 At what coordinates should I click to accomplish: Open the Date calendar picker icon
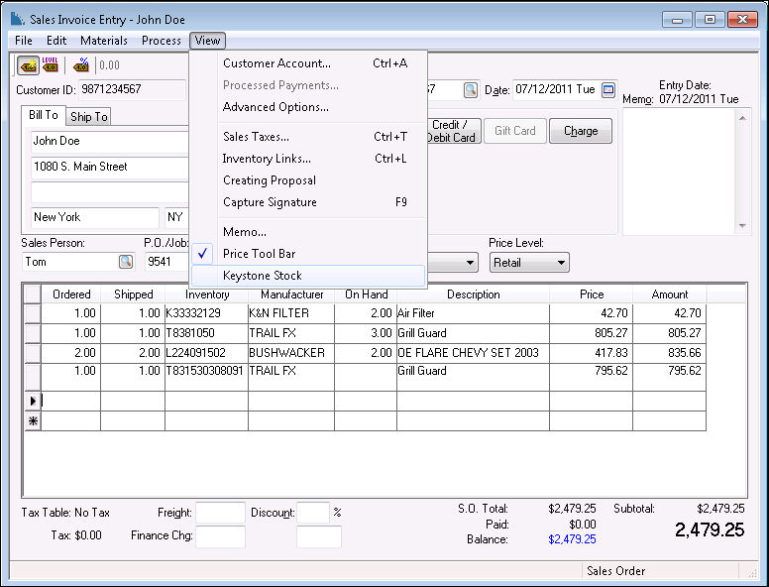coord(608,90)
